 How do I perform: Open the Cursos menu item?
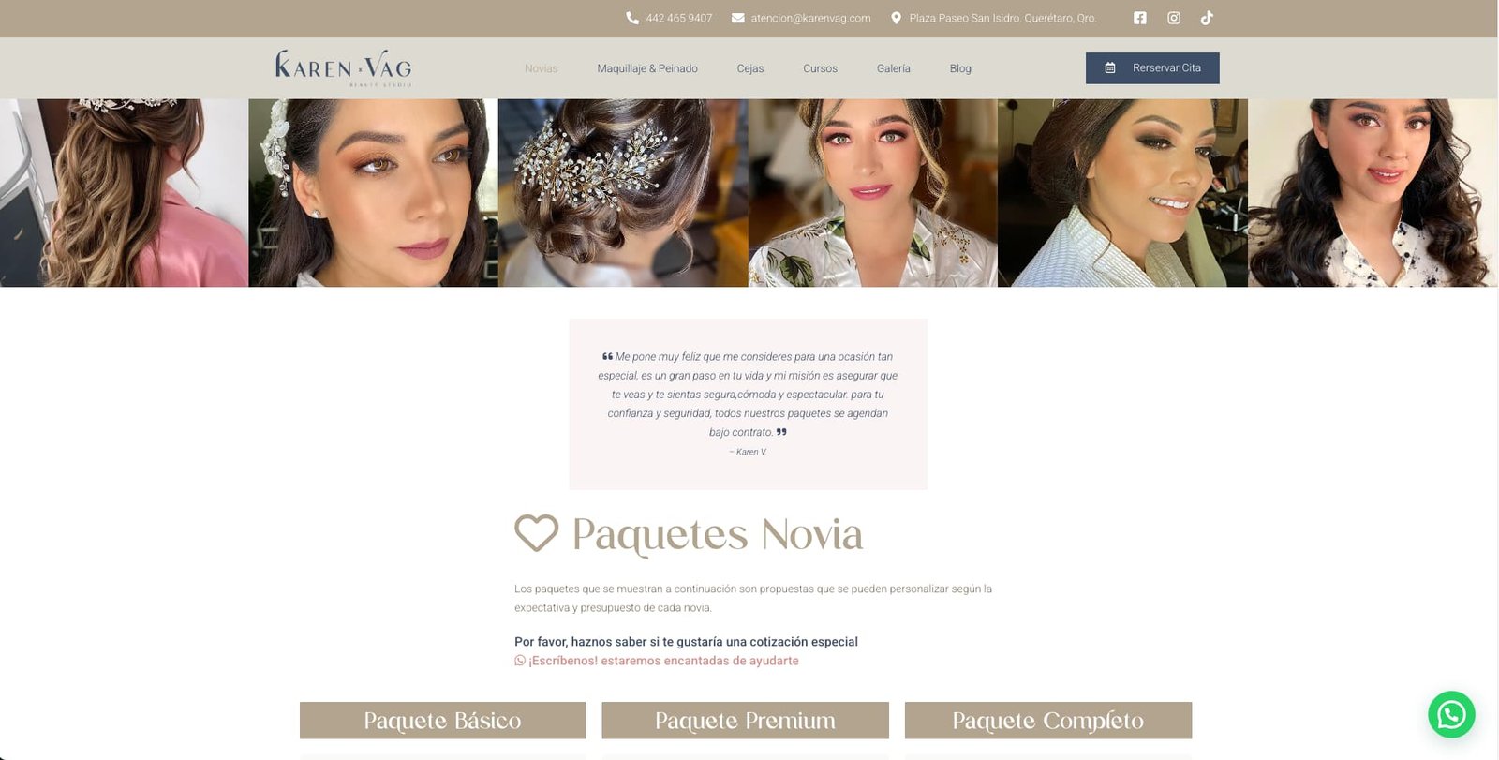click(820, 68)
